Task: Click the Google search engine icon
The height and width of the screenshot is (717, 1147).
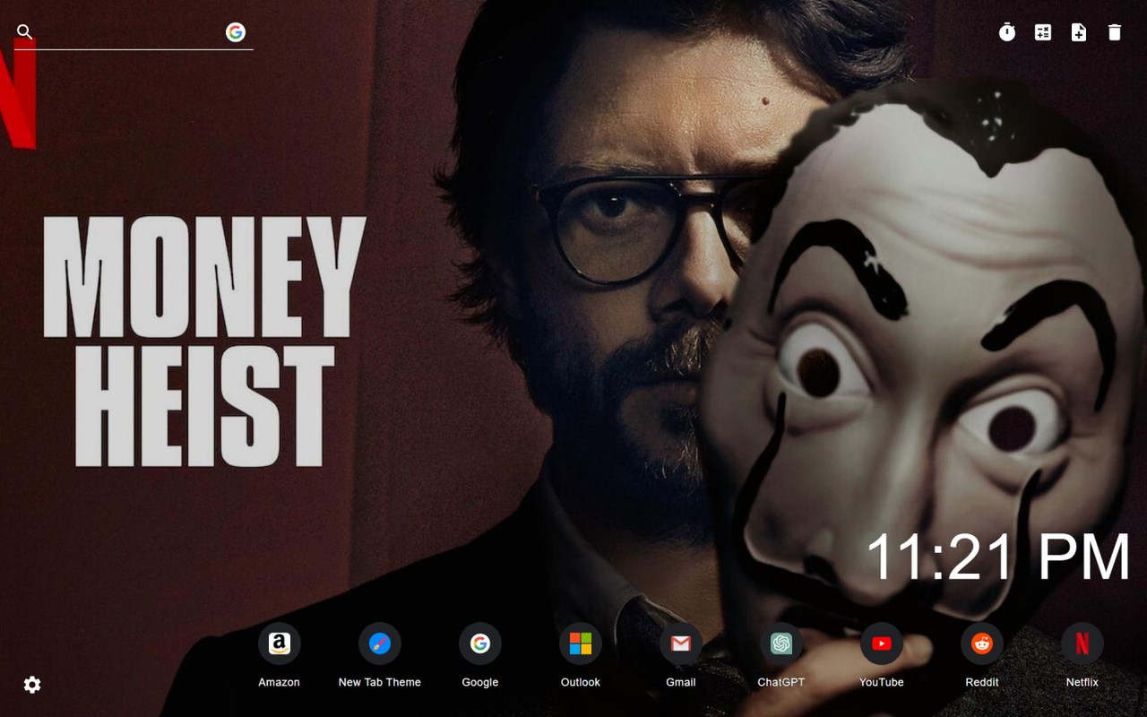Action: point(236,32)
